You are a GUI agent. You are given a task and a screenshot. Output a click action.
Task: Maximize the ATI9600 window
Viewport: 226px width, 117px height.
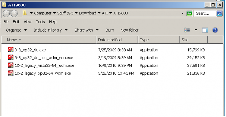tap(213, 5)
